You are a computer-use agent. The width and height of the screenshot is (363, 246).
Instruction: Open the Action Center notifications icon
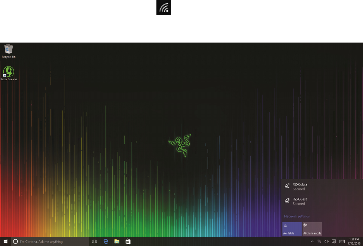pyautogui.click(x=334, y=242)
